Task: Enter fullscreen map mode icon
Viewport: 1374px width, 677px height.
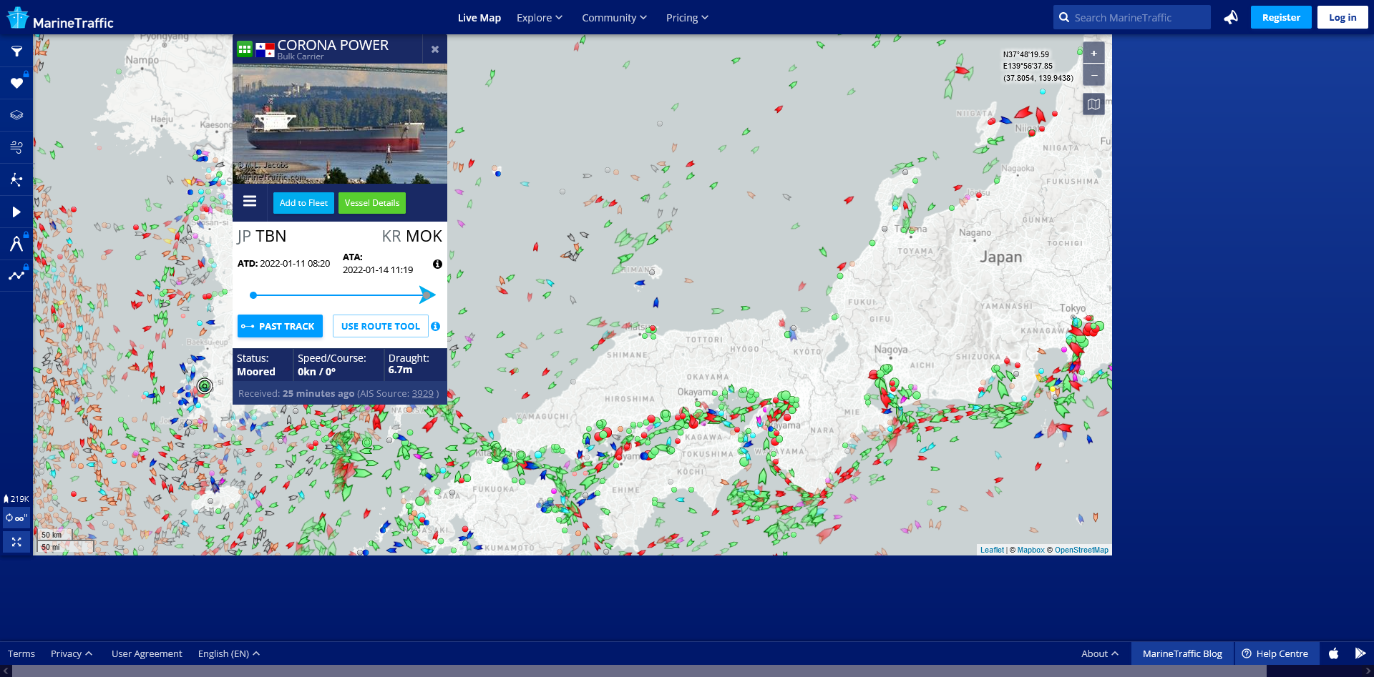Action: tap(16, 543)
